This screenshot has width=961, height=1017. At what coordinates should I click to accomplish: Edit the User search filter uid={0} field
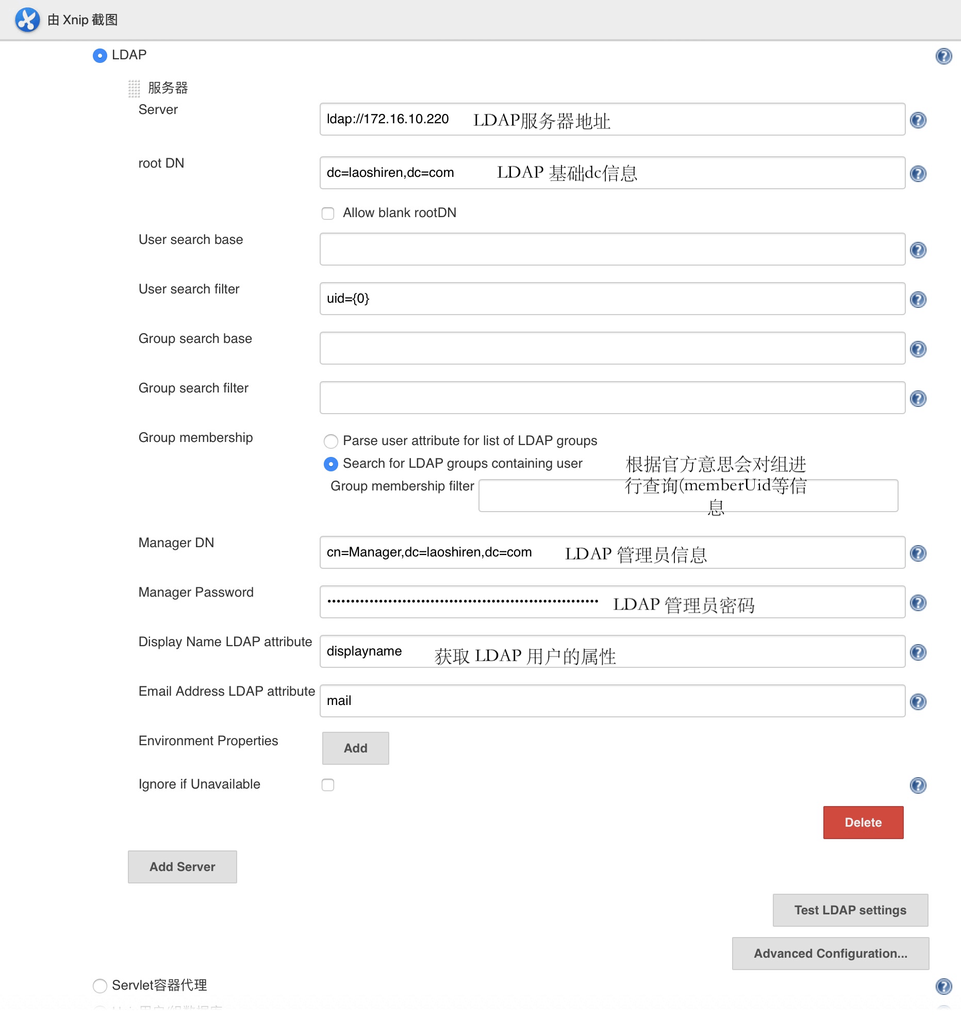(612, 299)
